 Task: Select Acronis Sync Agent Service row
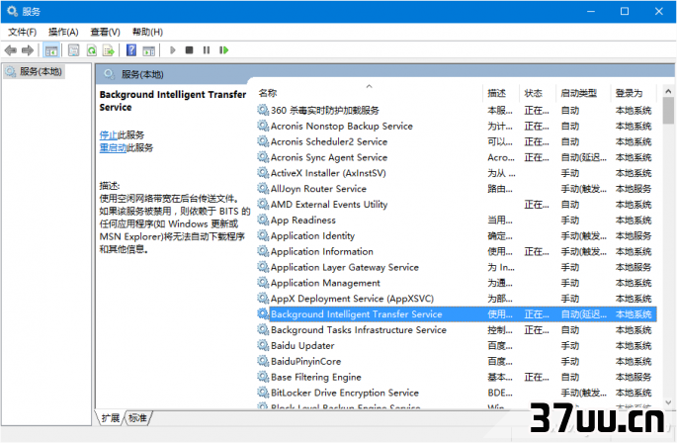click(x=457, y=157)
